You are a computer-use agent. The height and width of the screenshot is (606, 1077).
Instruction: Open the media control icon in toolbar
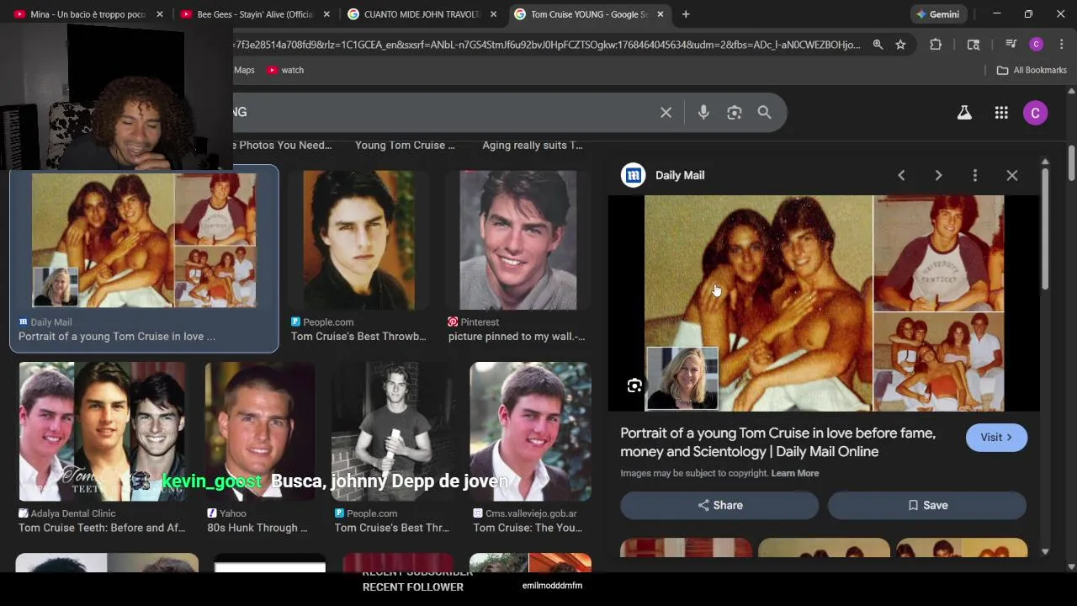(1011, 45)
